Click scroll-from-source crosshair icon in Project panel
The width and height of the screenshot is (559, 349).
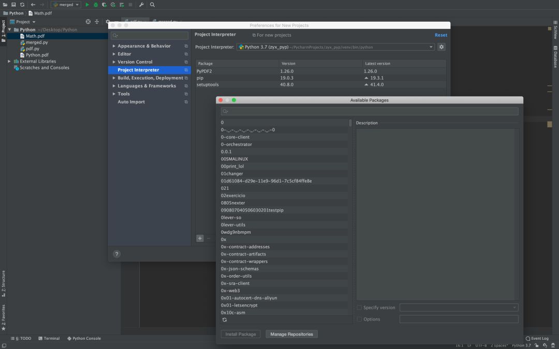(88, 22)
